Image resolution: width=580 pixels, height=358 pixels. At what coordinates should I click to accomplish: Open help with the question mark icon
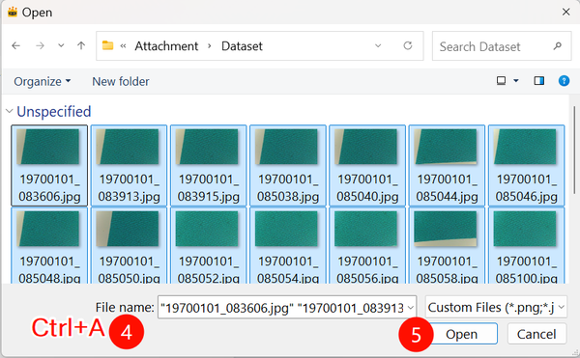(564, 80)
